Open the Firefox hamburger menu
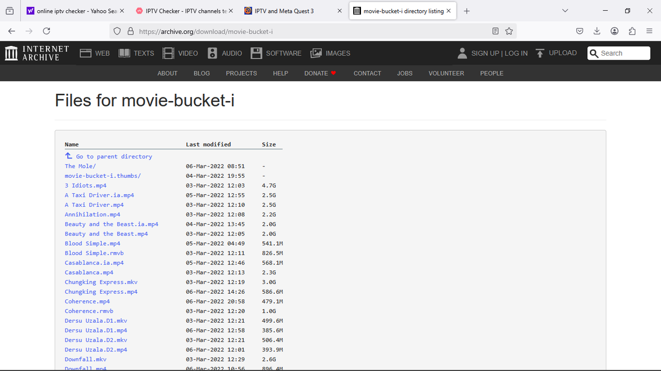This screenshot has height=371, width=661. 650,31
